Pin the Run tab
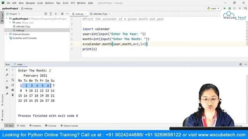Viewport: 248px width, 139px height. coord(7,94)
